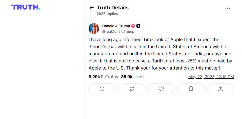The width and height of the screenshot is (242, 119).
Task: Click the red verified badge checkmark
Action: (x=133, y=26)
